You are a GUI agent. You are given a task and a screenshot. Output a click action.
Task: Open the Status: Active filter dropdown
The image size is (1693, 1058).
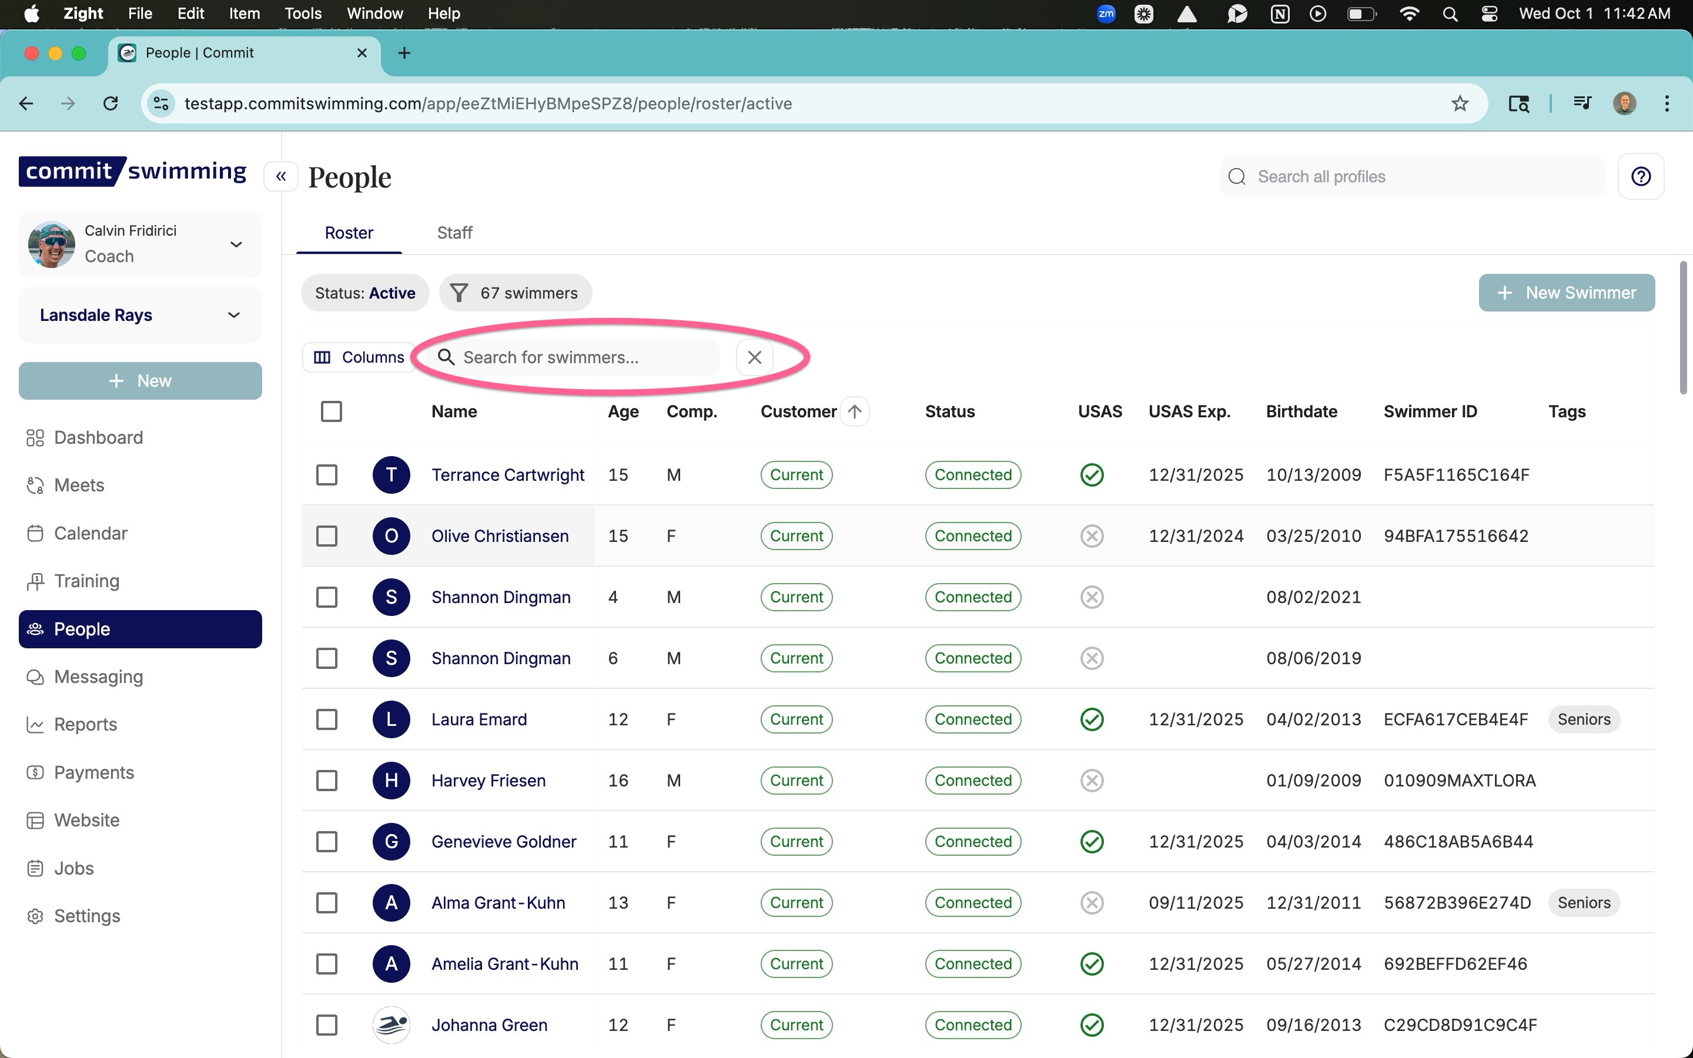(x=364, y=293)
